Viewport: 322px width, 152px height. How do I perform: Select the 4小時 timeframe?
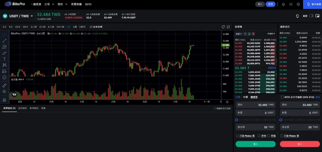click(42, 27)
